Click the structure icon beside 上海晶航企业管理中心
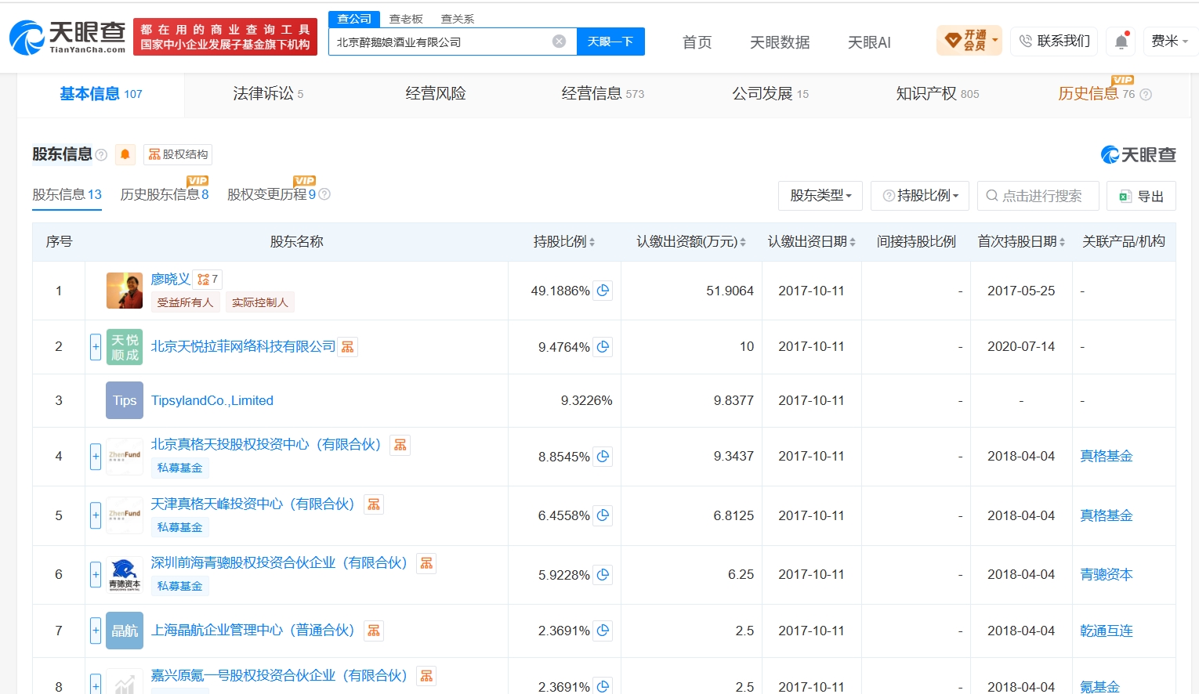The width and height of the screenshot is (1199, 694). point(374,631)
